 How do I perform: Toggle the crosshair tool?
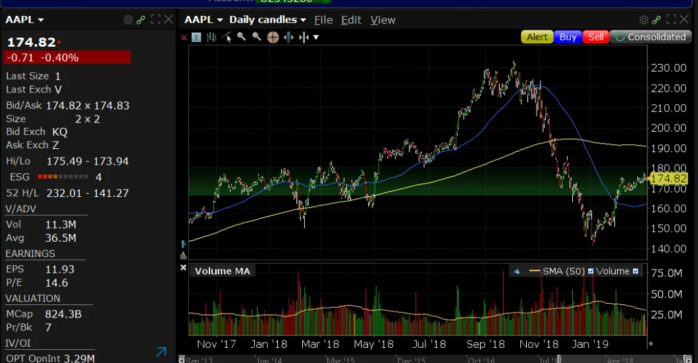[x=273, y=38]
